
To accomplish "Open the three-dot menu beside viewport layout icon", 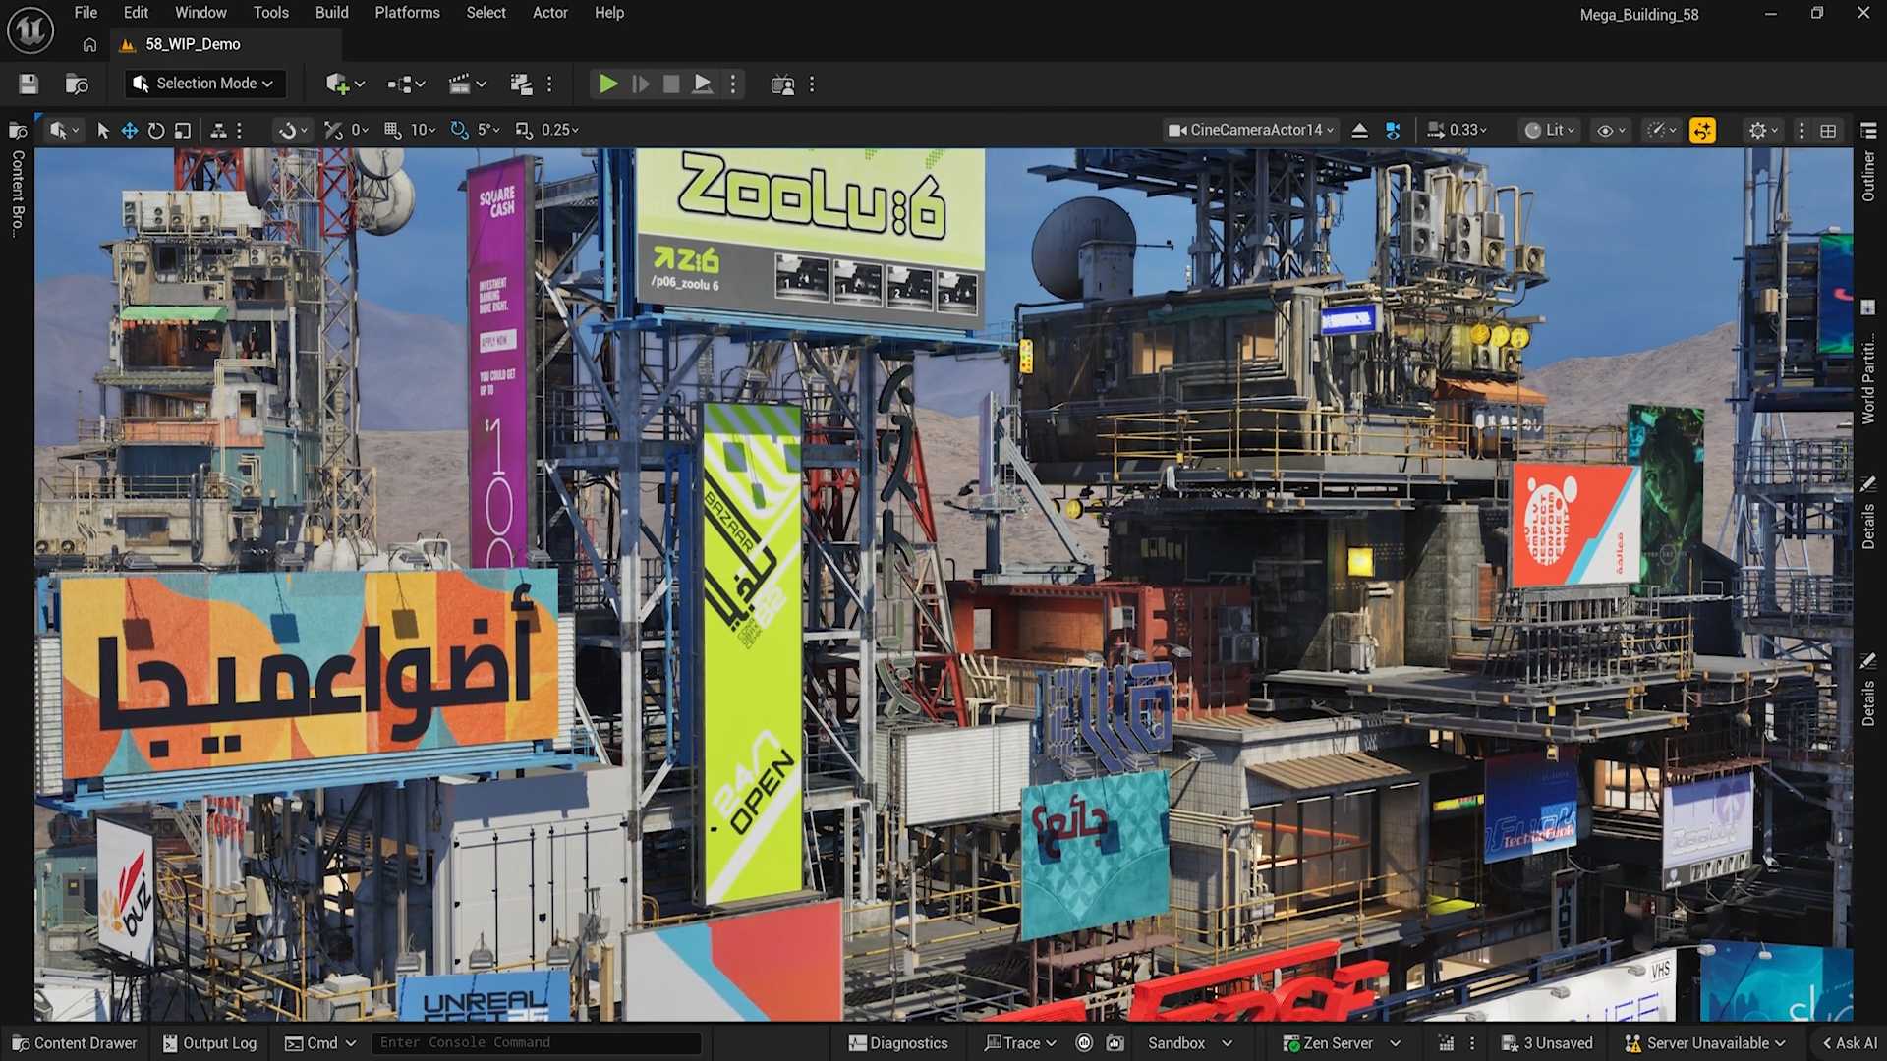I will [1801, 130].
